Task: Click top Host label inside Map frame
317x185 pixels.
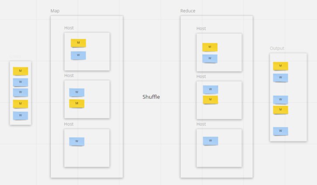Action: (x=69, y=28)
